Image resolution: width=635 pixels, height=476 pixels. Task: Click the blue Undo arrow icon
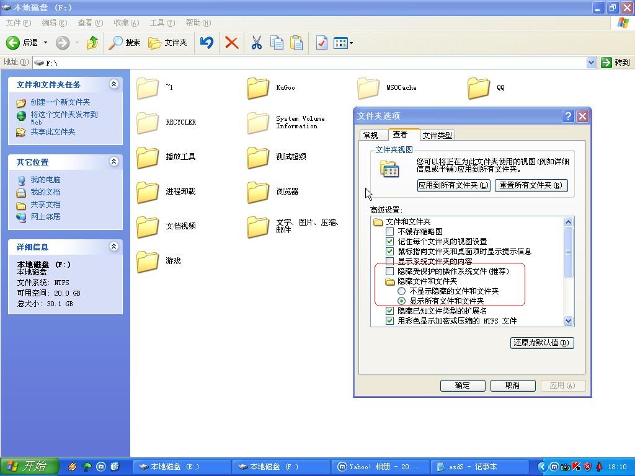click(207, 43)
